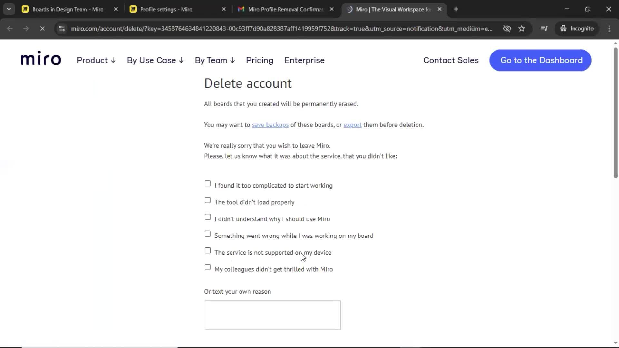Stop loading the page with the X button

point(42,29)
